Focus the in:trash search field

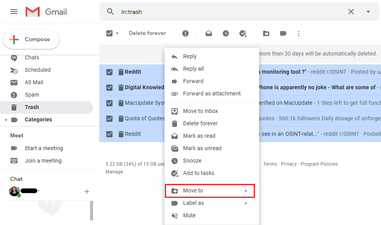click(x=231, y=12)
